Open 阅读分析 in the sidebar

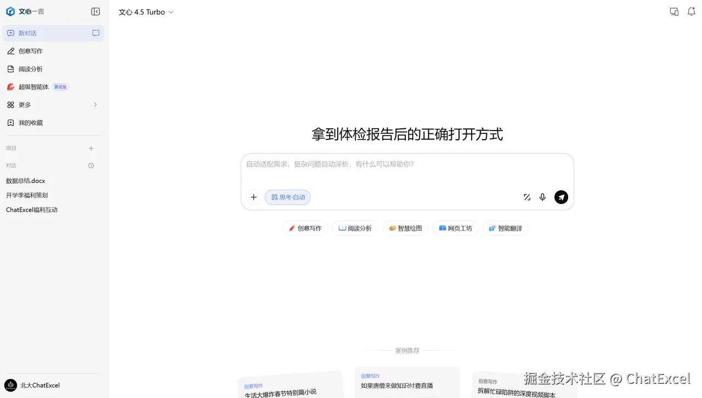(53, 69)
